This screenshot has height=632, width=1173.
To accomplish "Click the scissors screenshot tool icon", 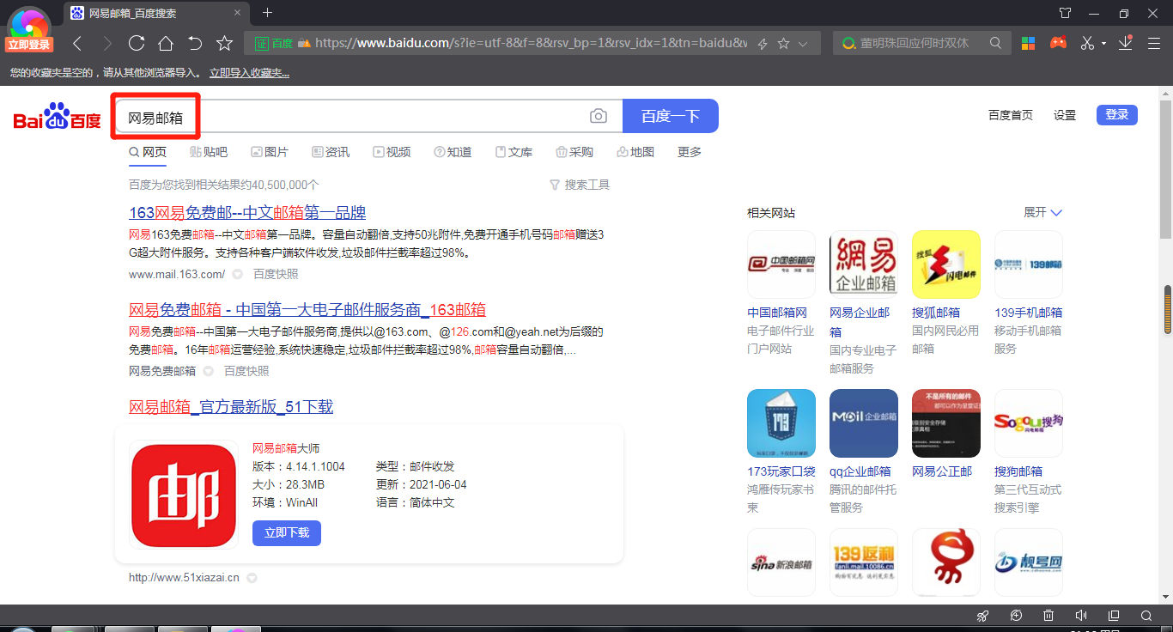I will point(1087,43).
